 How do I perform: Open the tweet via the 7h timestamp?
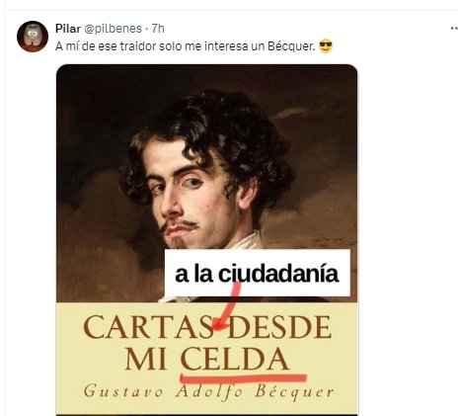[158, 29]
